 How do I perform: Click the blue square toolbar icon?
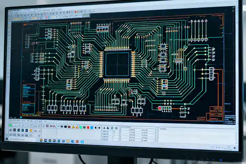[x=92, y=128]
